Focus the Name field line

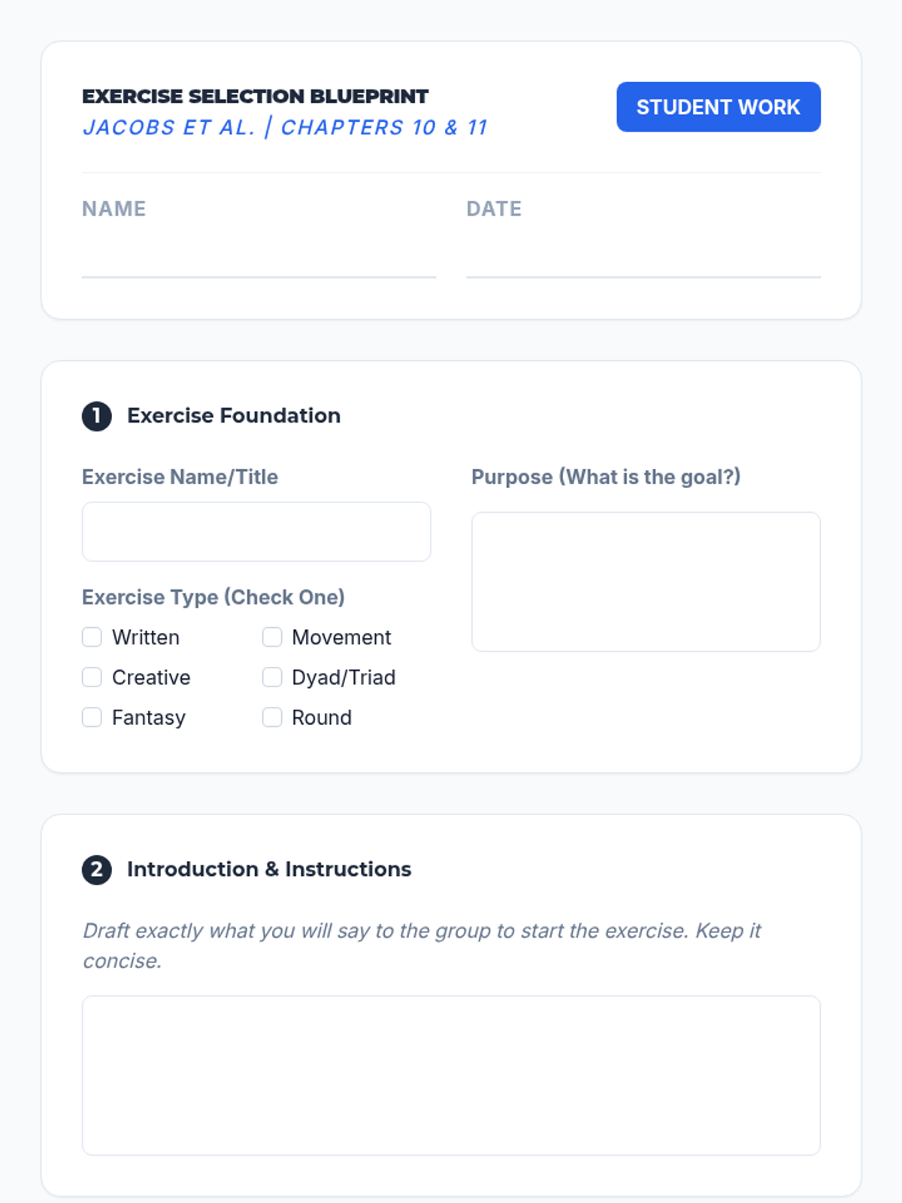[x=259, y=259]
